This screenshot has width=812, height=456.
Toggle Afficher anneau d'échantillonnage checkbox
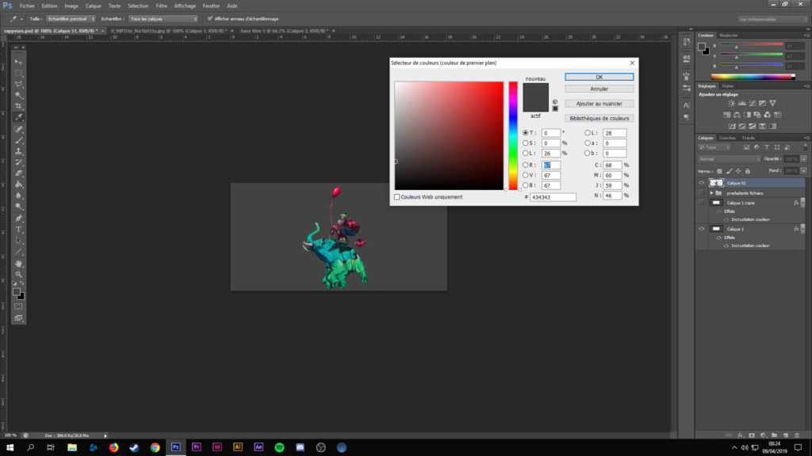click(x=209, y=19)
